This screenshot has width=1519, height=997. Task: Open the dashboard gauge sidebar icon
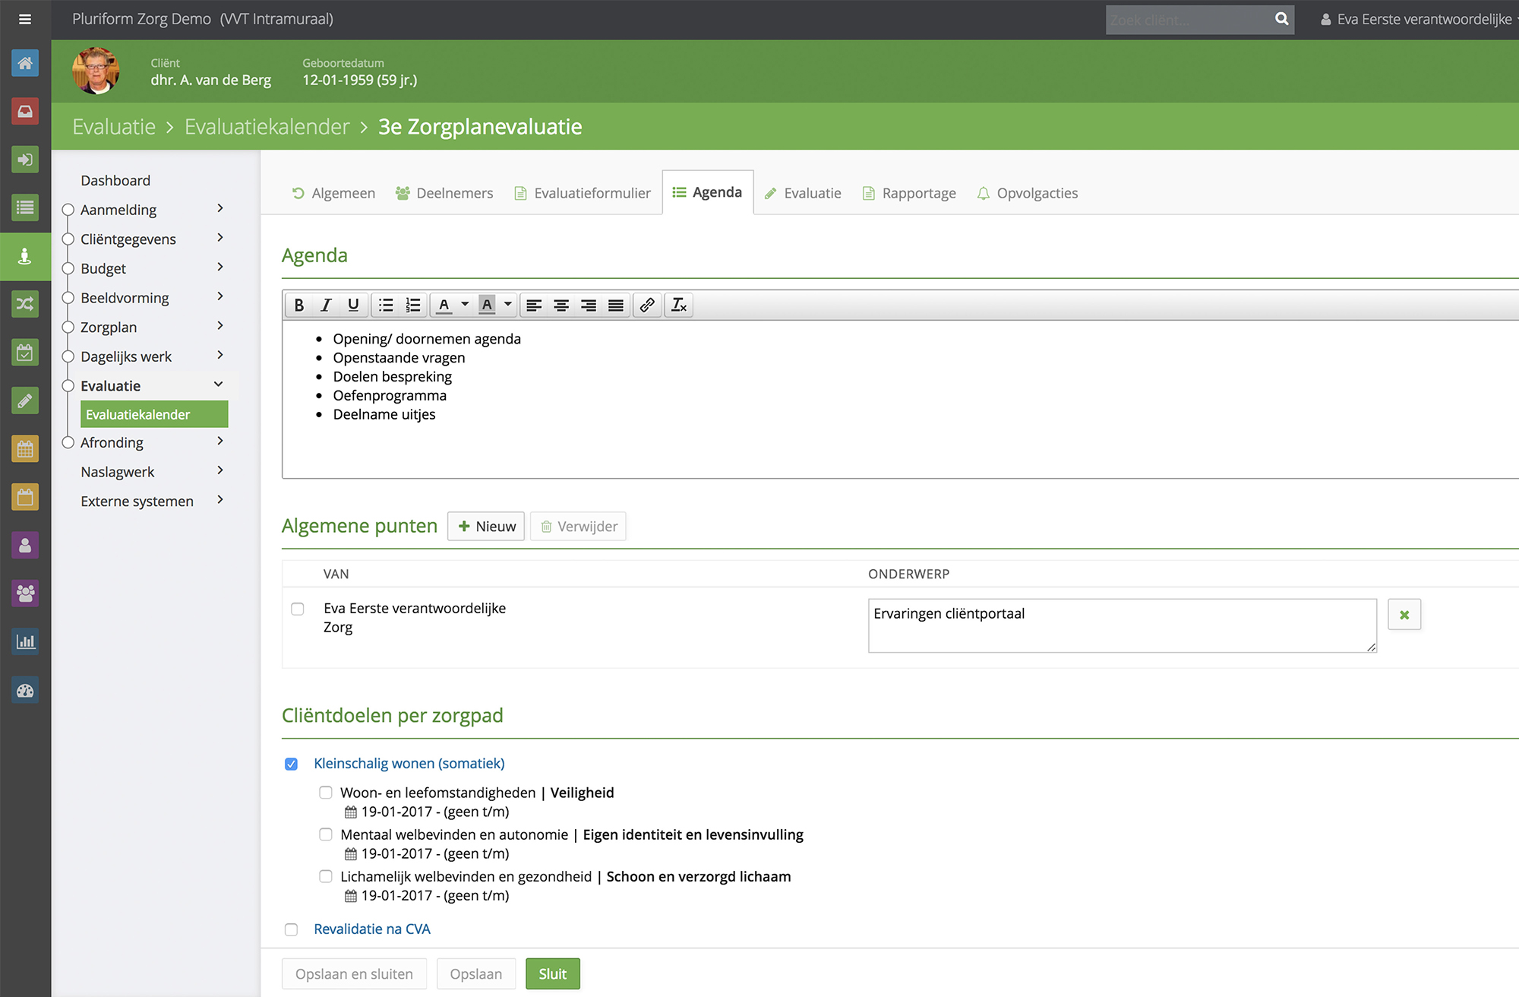click(25, 691)
